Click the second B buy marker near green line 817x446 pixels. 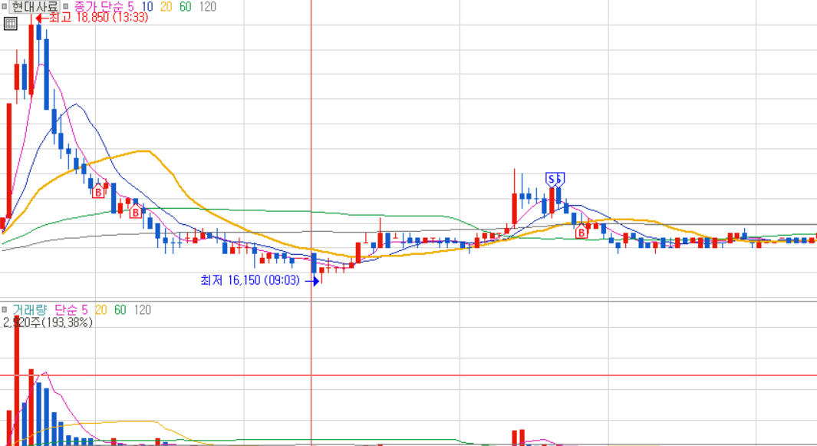(136, 212)
